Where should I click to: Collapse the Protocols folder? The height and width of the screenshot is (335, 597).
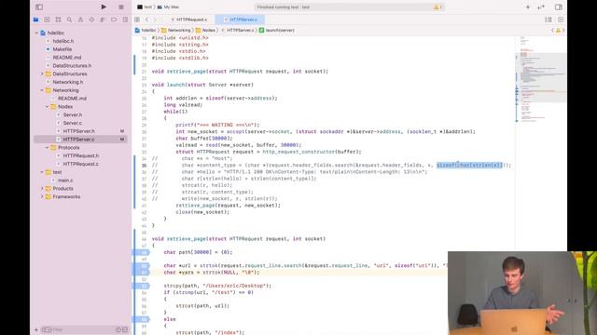click(48, 147)
